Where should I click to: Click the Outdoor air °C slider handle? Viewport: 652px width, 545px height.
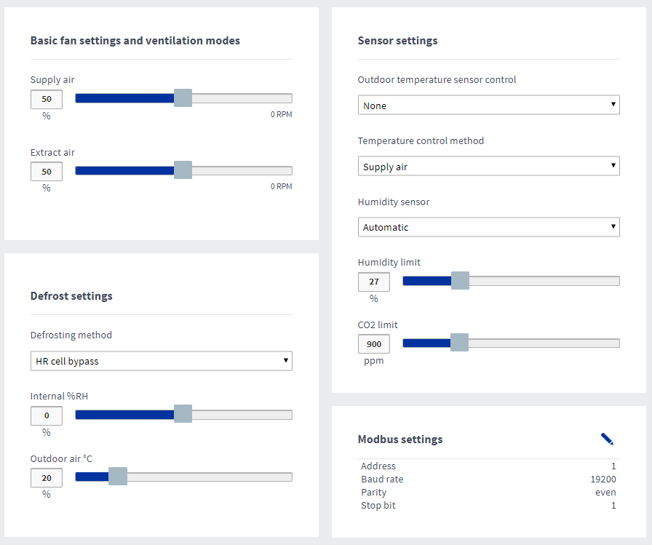(x=117, y=477)
